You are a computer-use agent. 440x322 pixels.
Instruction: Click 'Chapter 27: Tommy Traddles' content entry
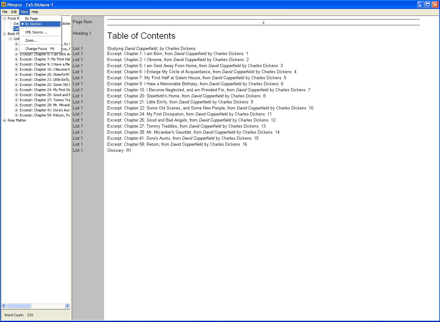[186, 126]
